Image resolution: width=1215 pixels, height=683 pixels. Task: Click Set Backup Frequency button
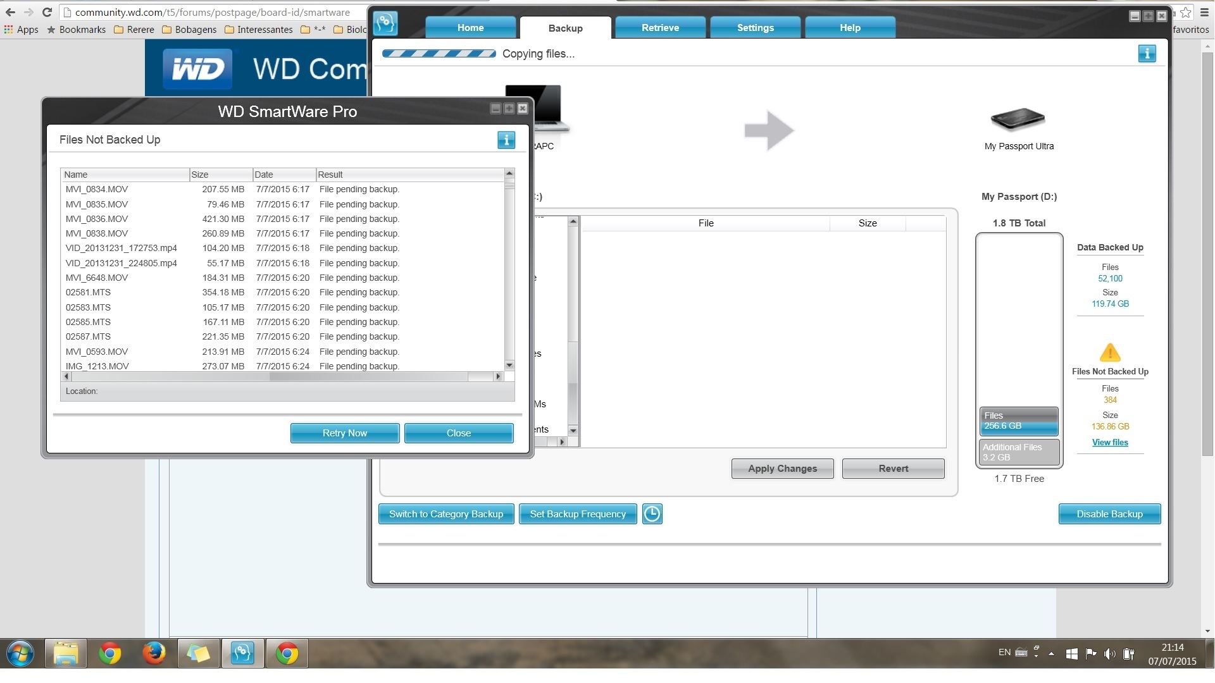tap(578, 514)
